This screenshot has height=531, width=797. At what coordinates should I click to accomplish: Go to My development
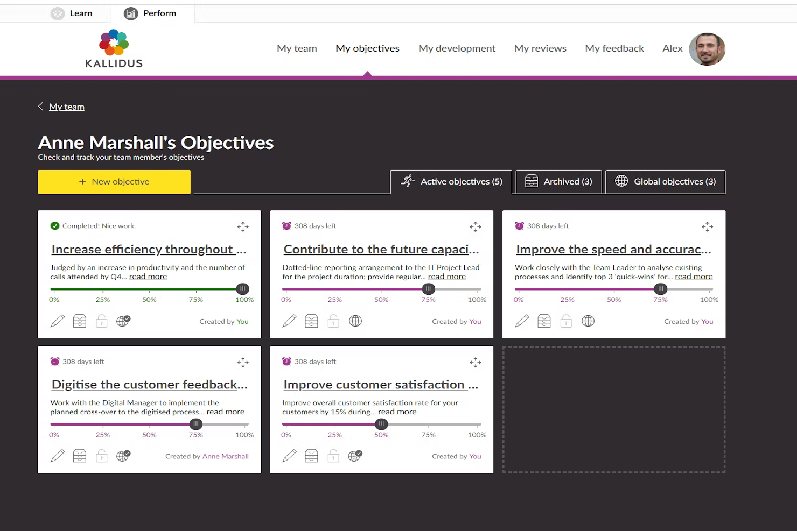pyautogui.click(x=457, y=48)
